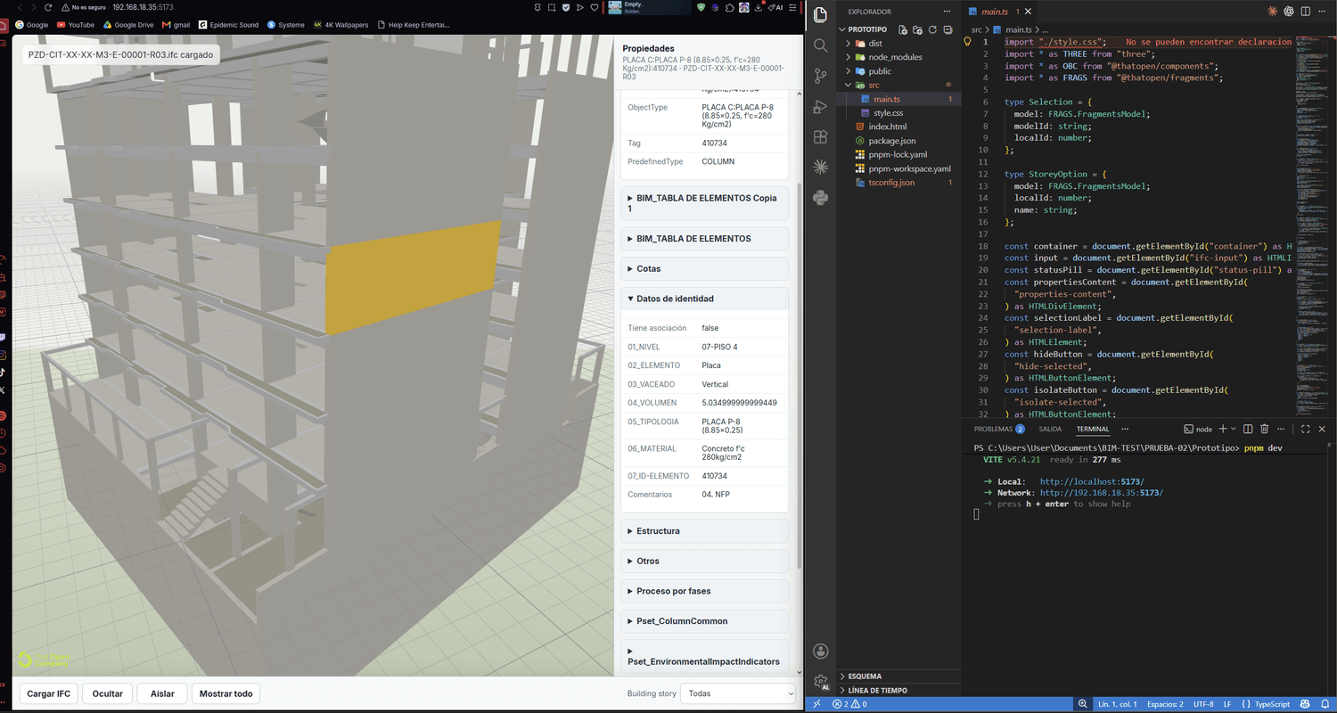The height and width of the screenshot is (713, 1337).
Task: Expand the node_modules folder
Action: pyautogui.click(x=900, y=57)
